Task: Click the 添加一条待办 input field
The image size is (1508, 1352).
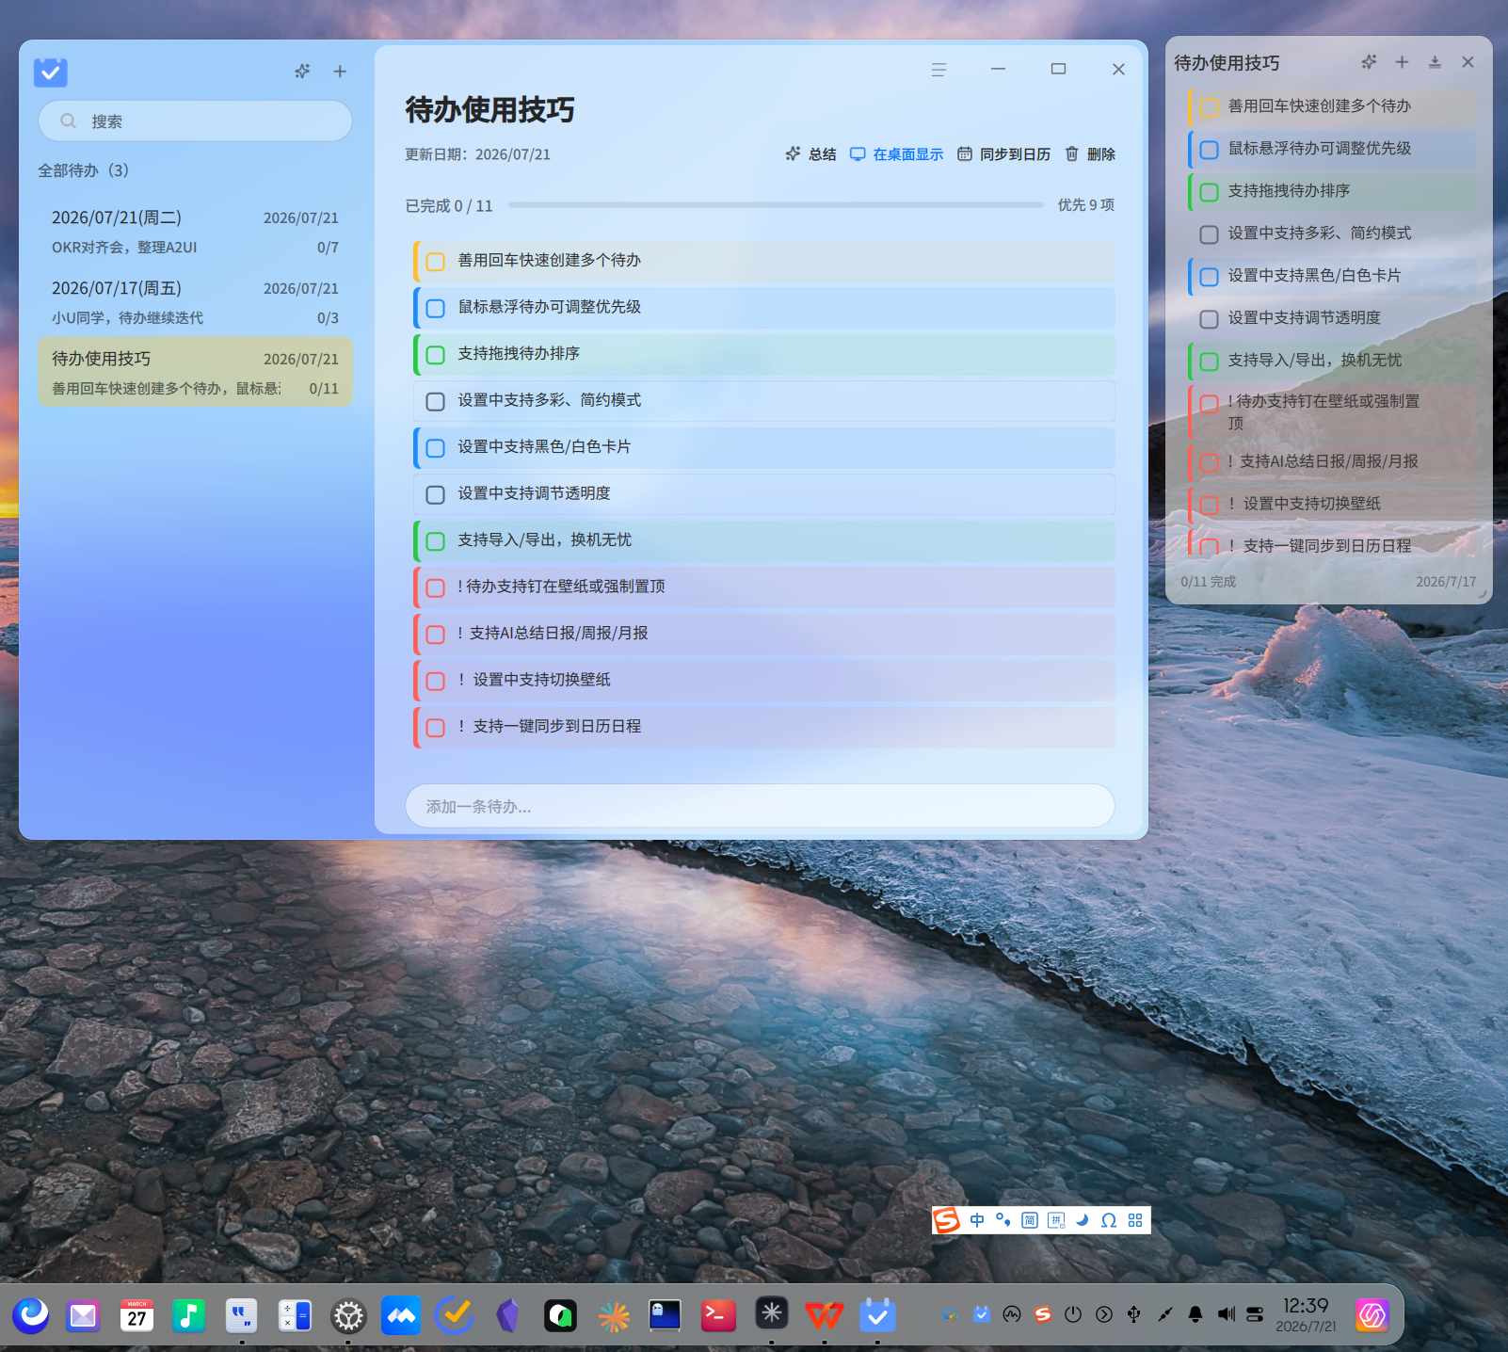Action: (x=760, y=806)
